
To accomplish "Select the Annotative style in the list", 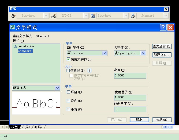I will [x=26, y=46].
